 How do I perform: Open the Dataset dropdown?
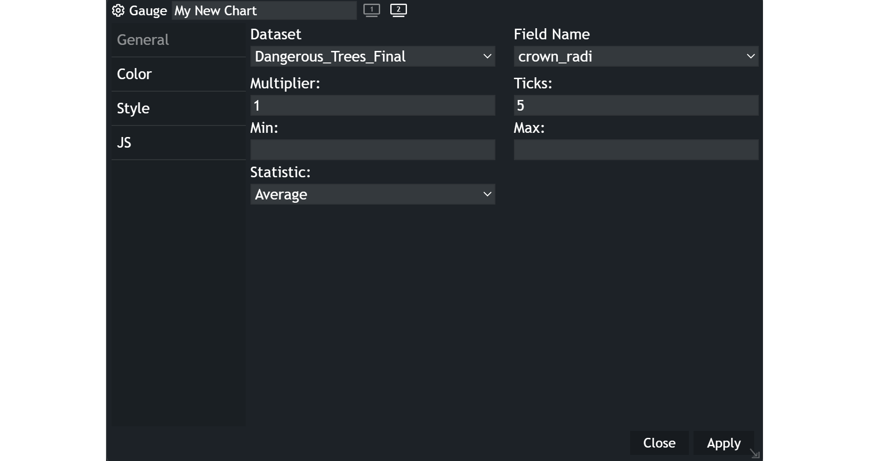pos(373,56)
